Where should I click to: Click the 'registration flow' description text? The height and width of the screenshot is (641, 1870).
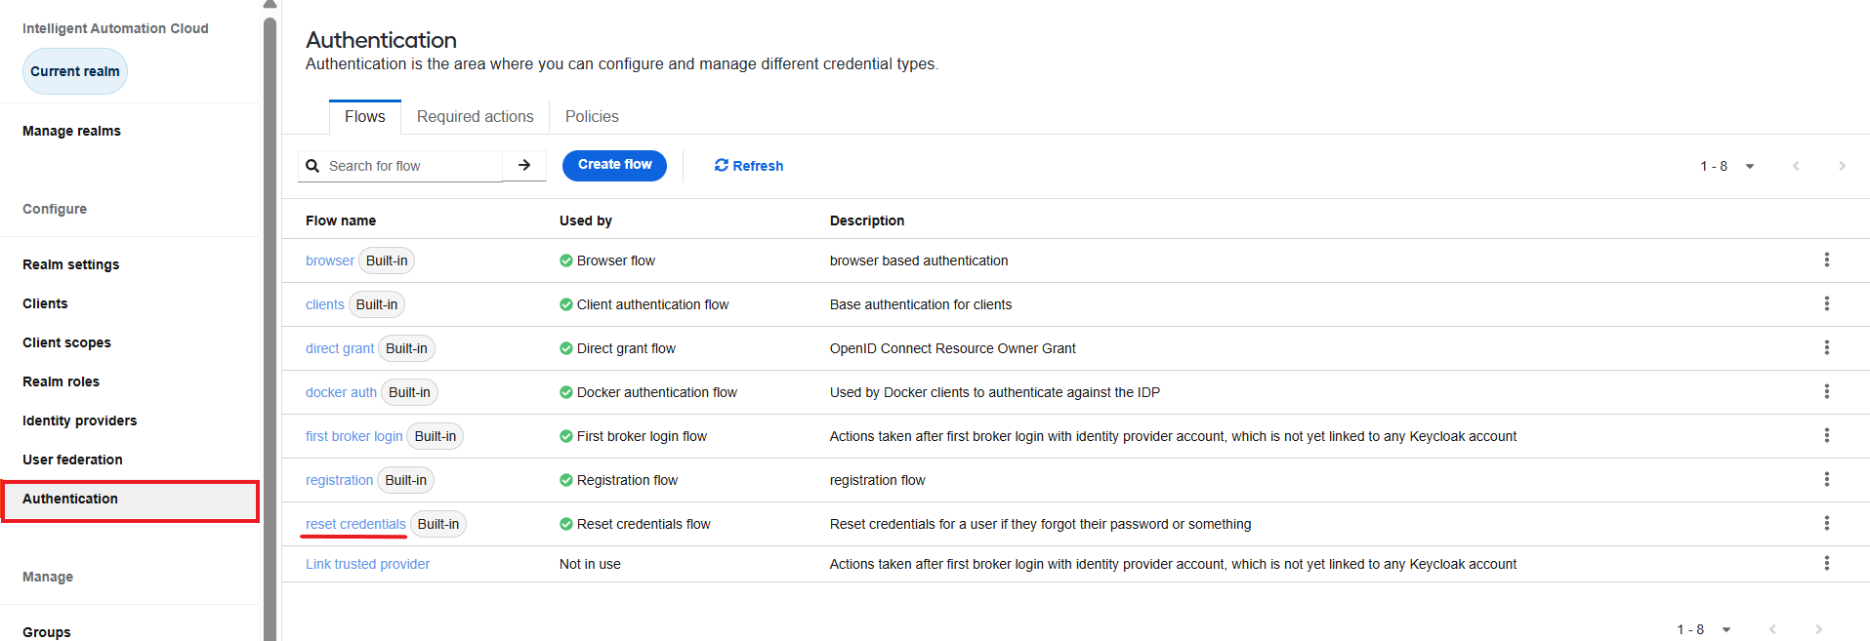coord(877,480)
